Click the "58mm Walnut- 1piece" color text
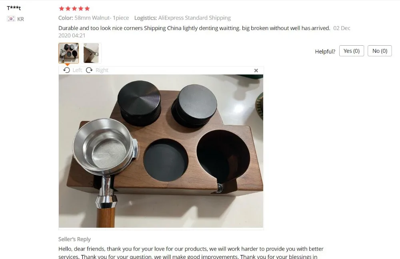Screen dimensions: 400x259 [x=102, y=18]
